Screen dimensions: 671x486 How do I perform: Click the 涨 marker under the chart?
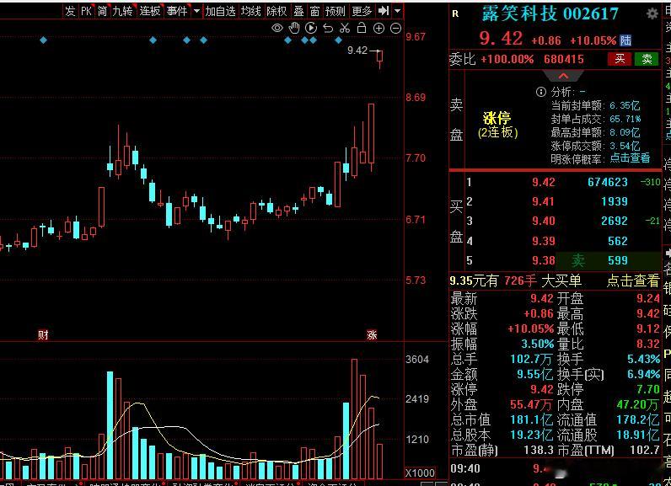(372, 335)
